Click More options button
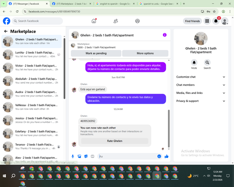The width and height of the screenshot is (234, 187). [x=145, y=53]
